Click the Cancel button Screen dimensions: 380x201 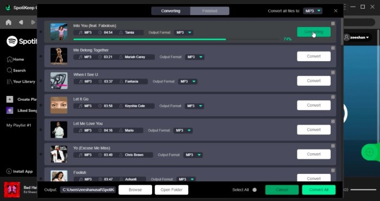point(282,190)
